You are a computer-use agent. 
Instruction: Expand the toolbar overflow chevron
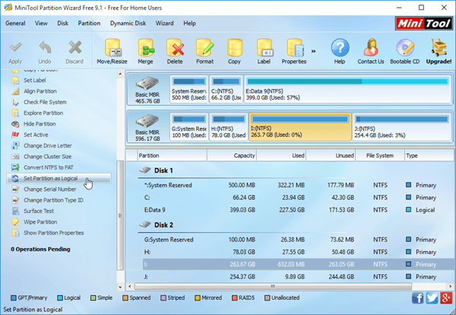[313, 51]
